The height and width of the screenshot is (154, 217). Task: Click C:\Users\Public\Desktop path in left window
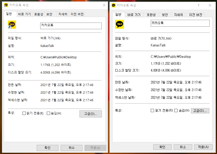(58, 57)
